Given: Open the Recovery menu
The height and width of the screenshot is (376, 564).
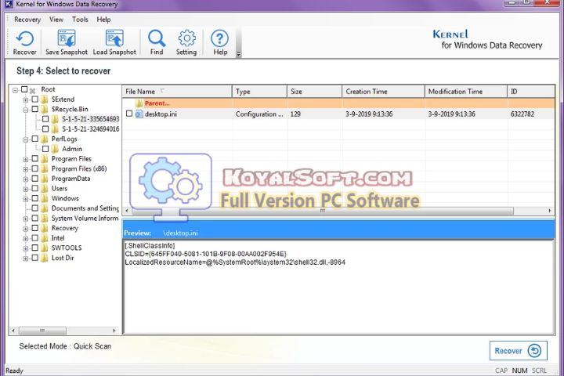Looking at the screenshot, I should [27, 20].
